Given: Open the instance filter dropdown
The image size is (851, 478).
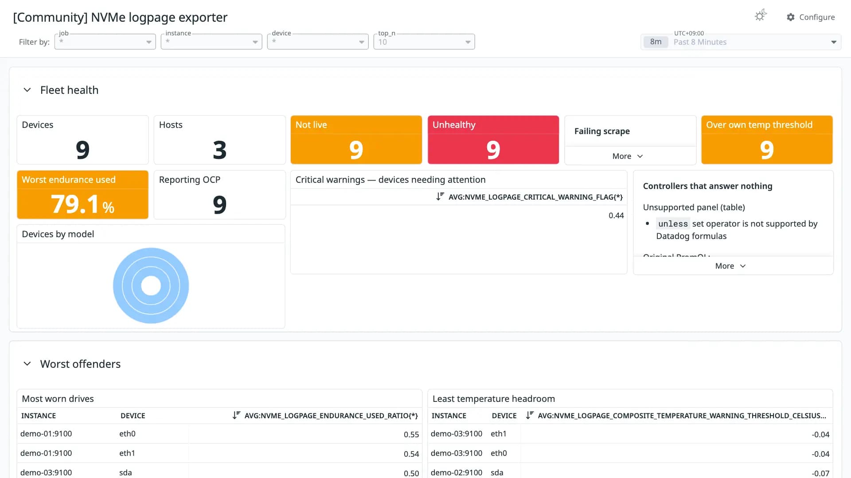Looking at the screenshot, I should click(211, 42).
